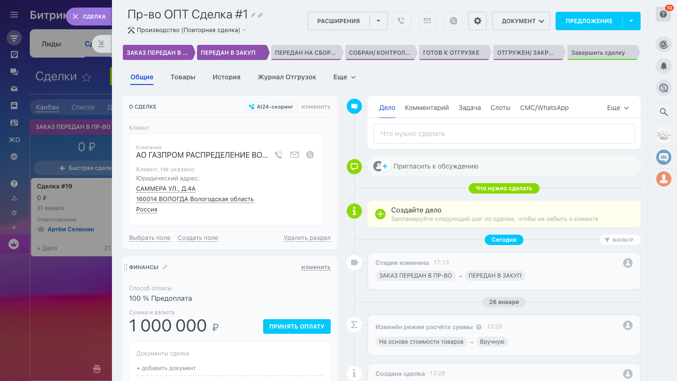Click the Удалить раздел link

click(307, 238)
